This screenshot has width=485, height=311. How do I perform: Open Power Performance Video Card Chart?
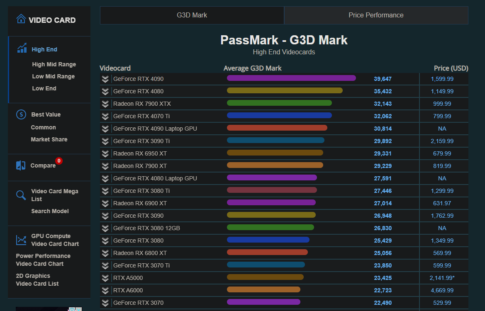43,260
